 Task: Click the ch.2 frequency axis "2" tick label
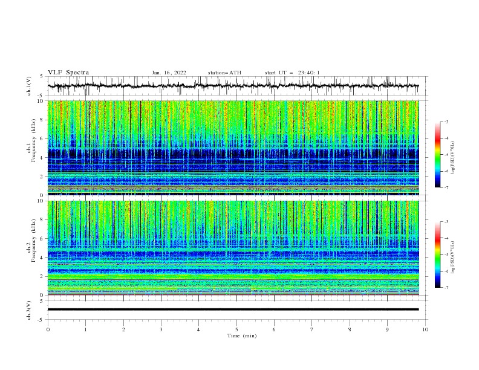click(x=42, y=276)
